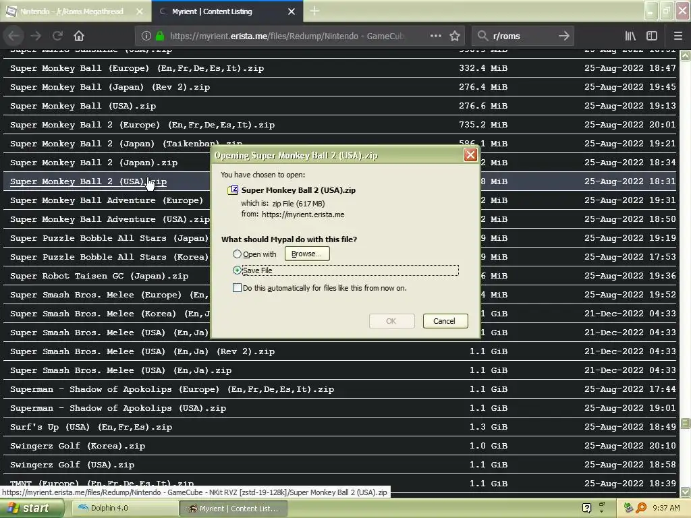Confirm the dialog with OK button
The height and width of the screenshot is (518, 691).
(x=391, y=320)
